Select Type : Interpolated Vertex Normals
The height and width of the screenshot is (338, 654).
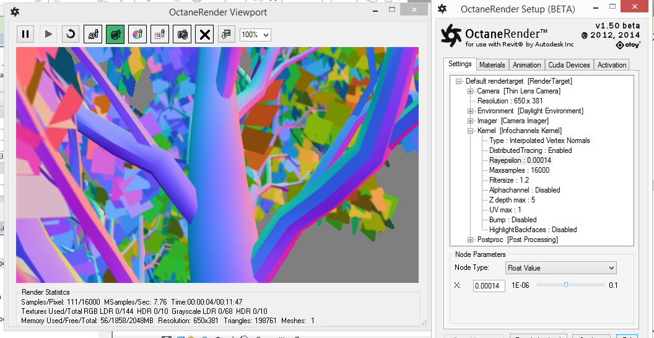[x=539, y=141]
